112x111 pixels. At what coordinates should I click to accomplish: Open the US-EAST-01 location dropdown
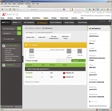[19, 33]
